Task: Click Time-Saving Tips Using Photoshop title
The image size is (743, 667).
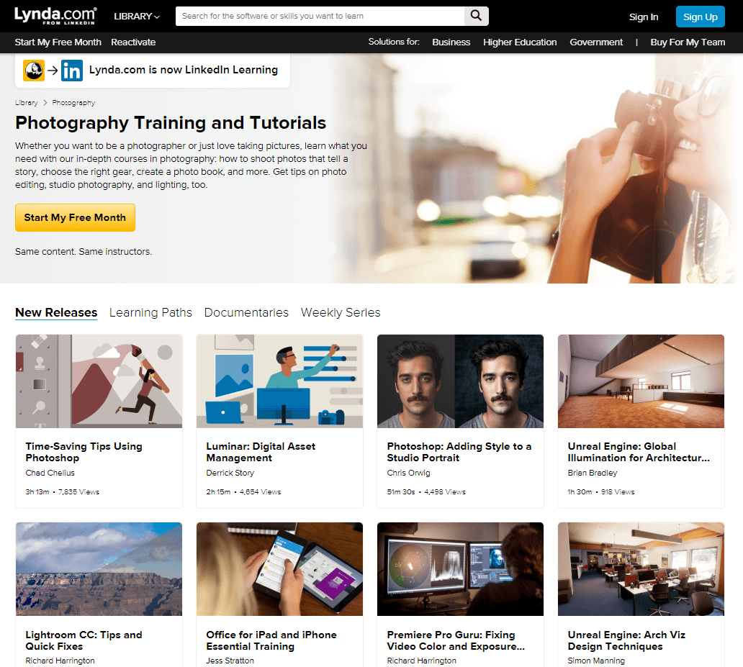Action: 84,452
